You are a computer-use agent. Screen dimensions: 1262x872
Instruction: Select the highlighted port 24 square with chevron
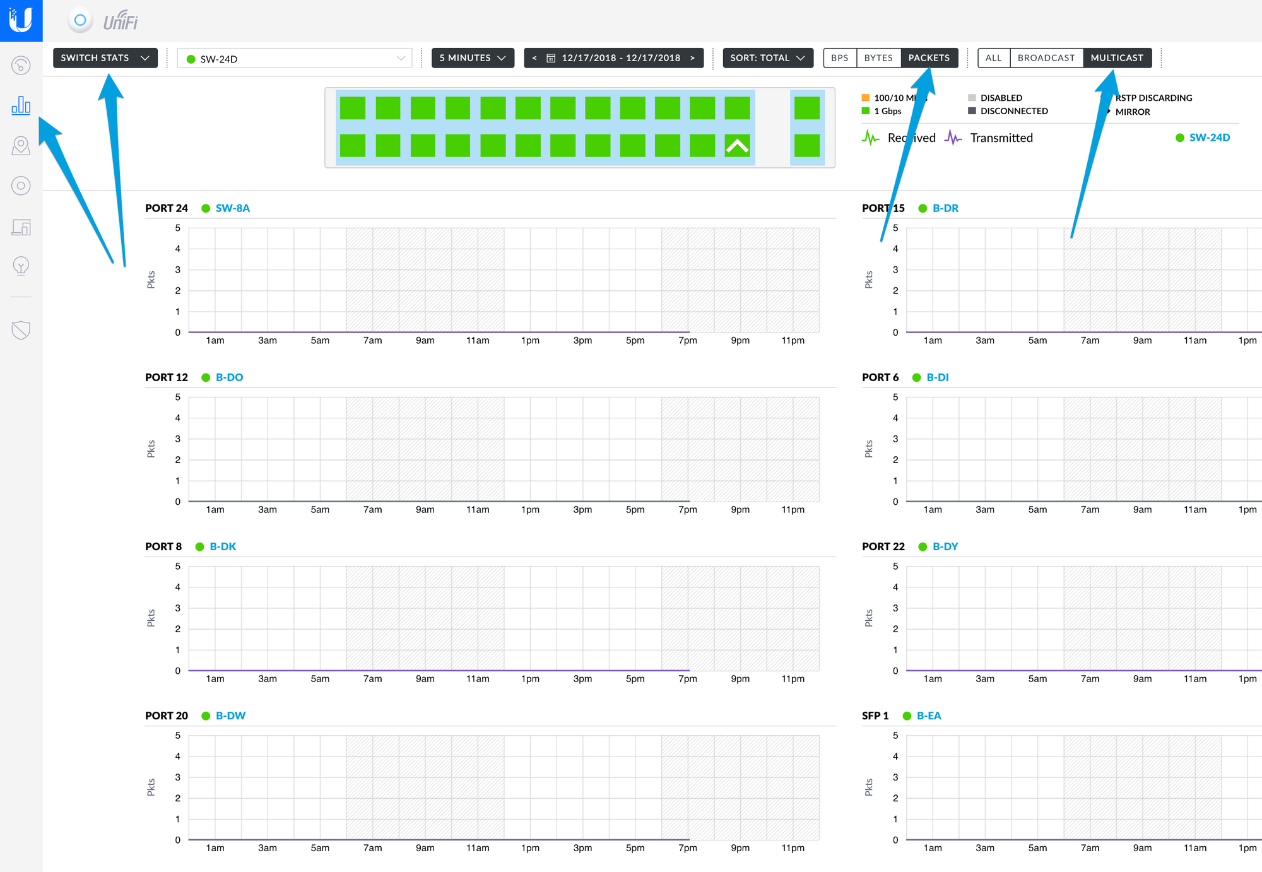tap(737, 146)
